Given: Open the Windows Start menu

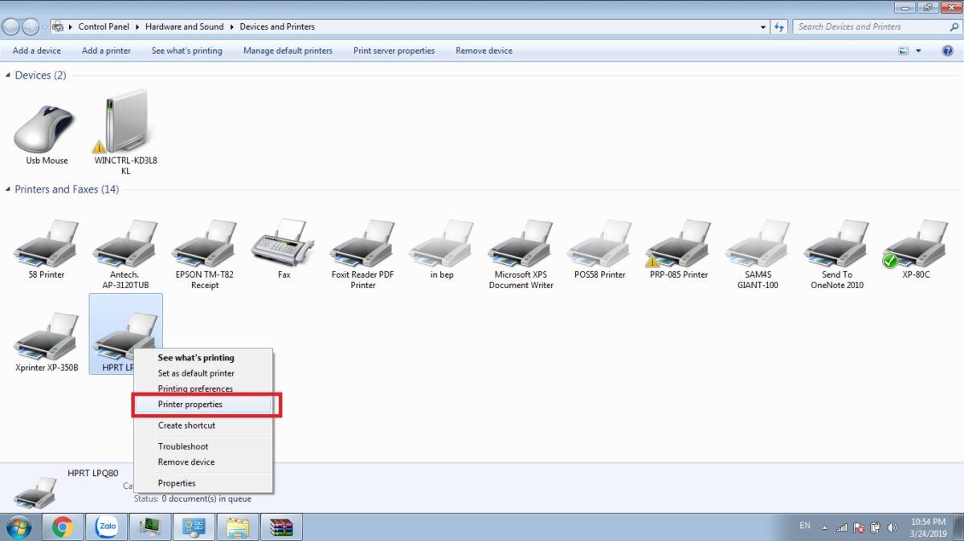Looking at the screenshot, I should [18, 527].
